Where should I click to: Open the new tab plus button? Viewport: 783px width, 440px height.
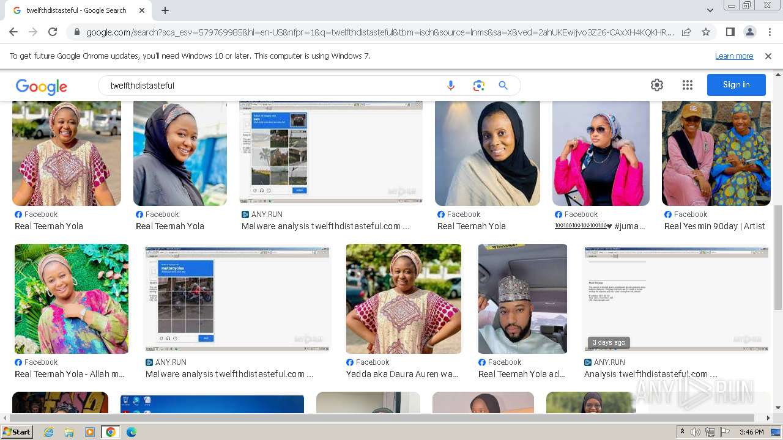pos(165,10)
